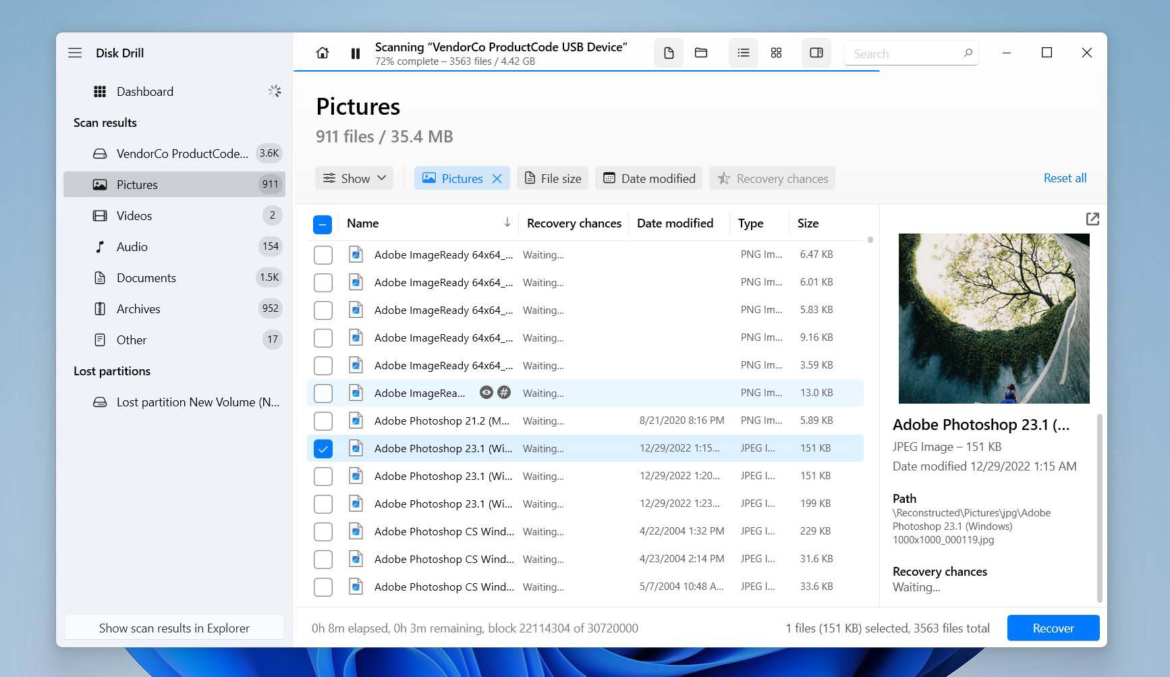Open the hamburger menu beside Disk Drill
This screenshot has height=677, width=1170.
[75, 53]
